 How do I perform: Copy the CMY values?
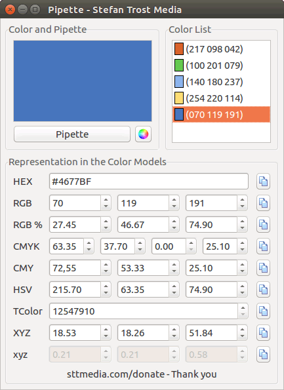[x=264, y=268]
